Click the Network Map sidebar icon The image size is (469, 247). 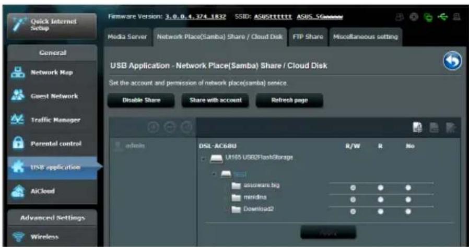pos(18,73)
